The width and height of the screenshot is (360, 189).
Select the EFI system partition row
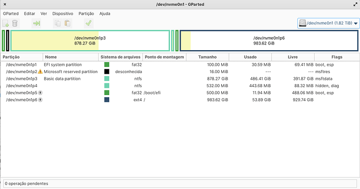pos(180,65)
